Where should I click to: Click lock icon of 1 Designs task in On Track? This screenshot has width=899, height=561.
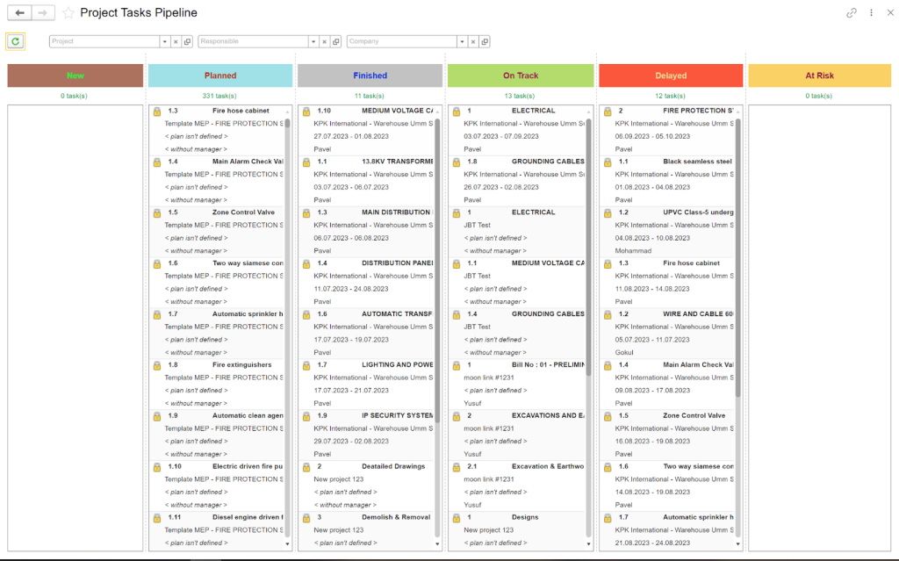pyautogui.click(x=457, y=518)
